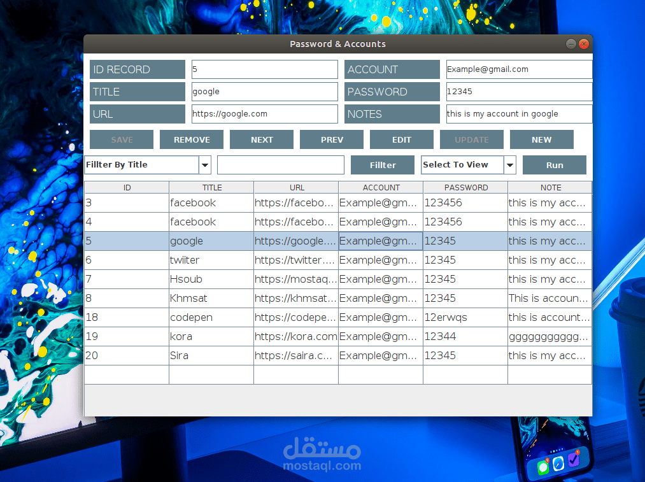This screenshot has width=645, height=482.
Task: Go back with the PREV button
Action: tap(332, 139)
